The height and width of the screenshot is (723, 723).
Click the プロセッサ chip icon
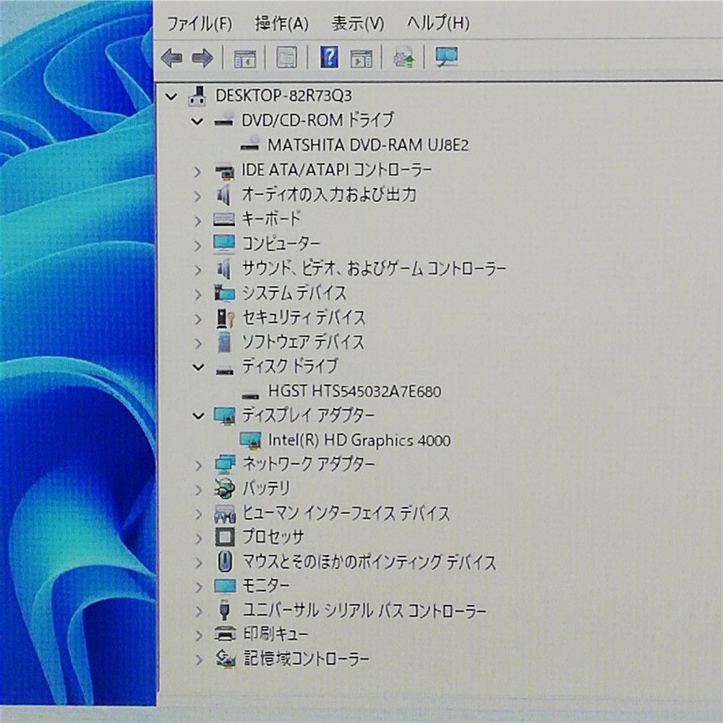coord(225,537)
